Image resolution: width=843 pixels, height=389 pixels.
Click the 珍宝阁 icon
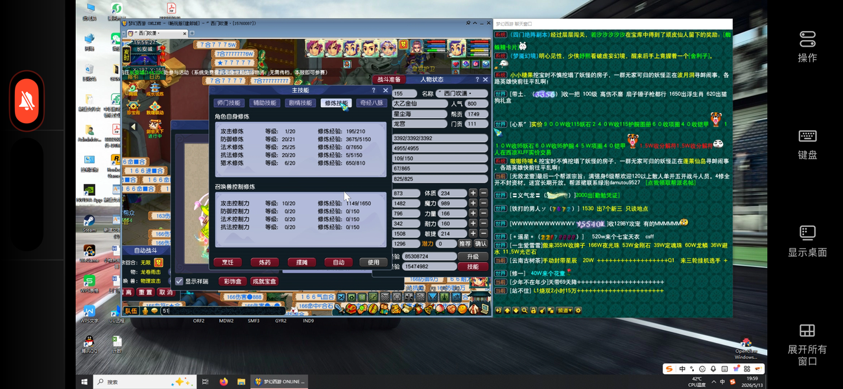point(133,108)
